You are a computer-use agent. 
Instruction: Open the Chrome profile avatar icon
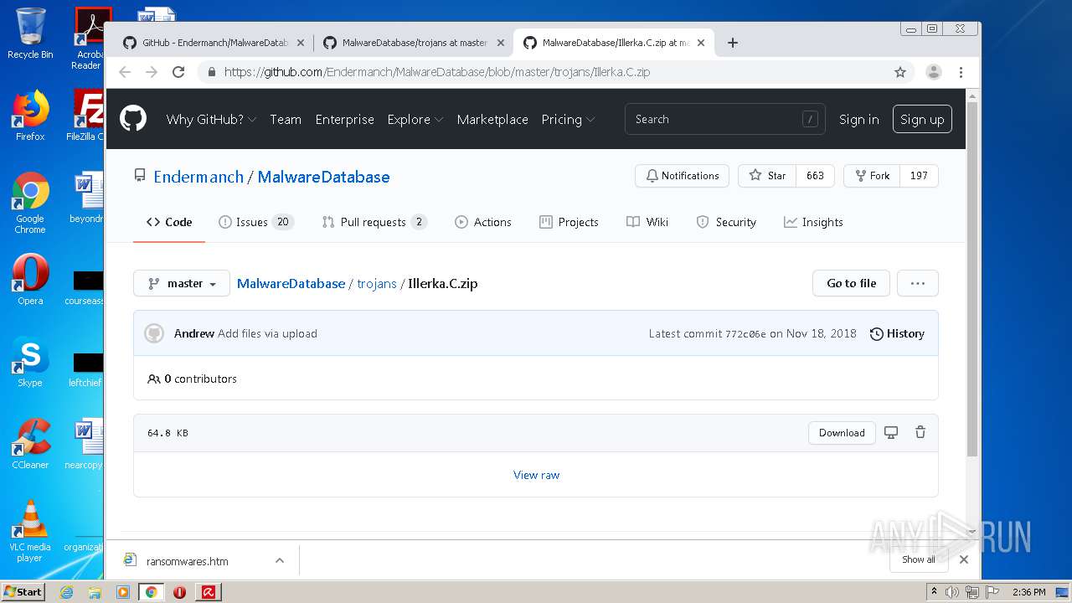pos(933,72)
